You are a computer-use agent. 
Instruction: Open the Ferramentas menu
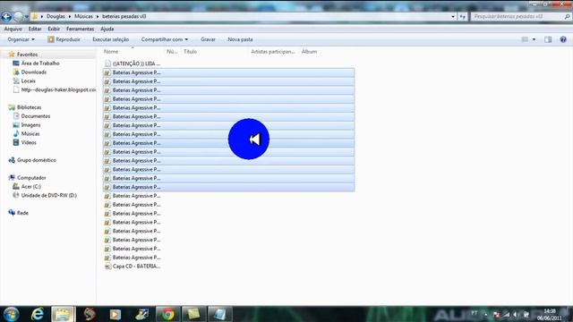pos(80,29)
